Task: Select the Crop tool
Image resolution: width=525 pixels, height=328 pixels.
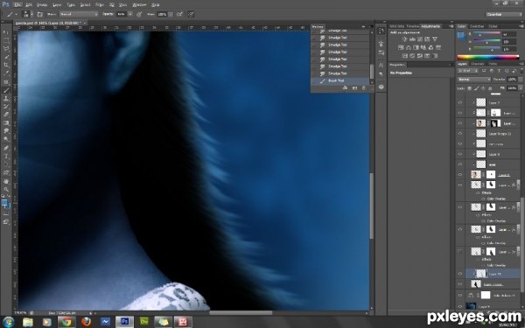Action: click(6, 65)
